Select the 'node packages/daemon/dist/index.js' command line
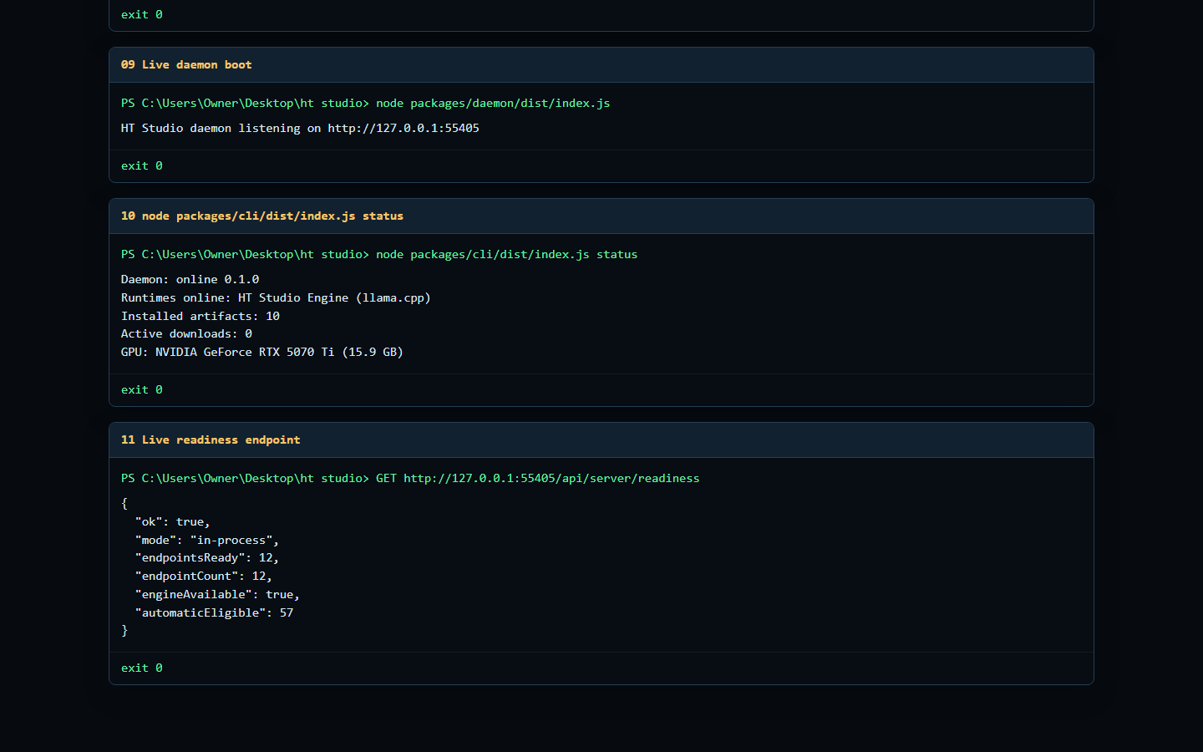This screenshot has height=752, width=1203. [x=365, y=103]
